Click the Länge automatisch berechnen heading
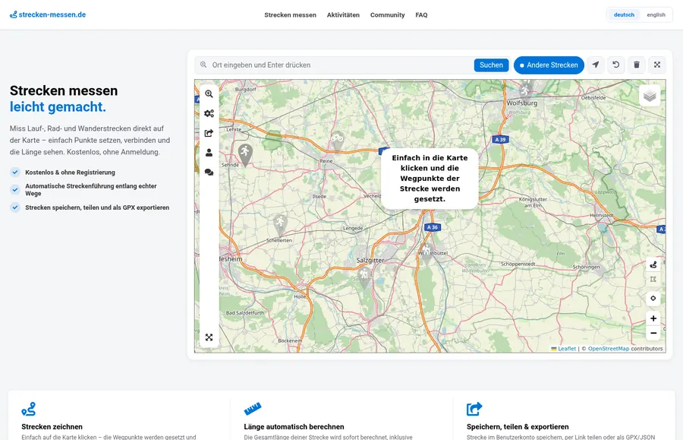The height and width of the screenshot is (440, 683). point(294,427)
